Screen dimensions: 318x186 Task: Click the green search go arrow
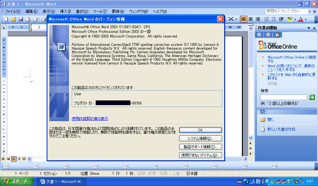pos(312,97)
